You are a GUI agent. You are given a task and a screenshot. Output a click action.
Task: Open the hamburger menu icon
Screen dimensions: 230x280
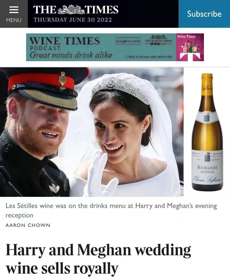pos(14,10)
